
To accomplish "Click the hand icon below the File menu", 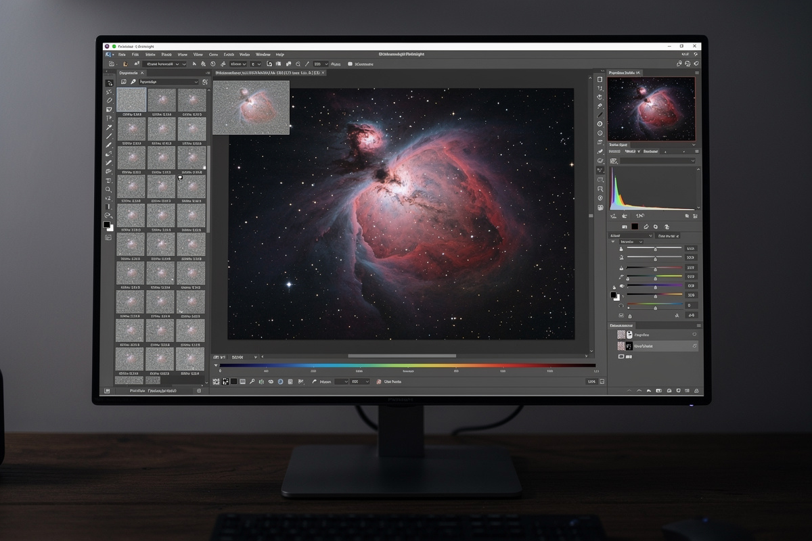I will point(126,64).
